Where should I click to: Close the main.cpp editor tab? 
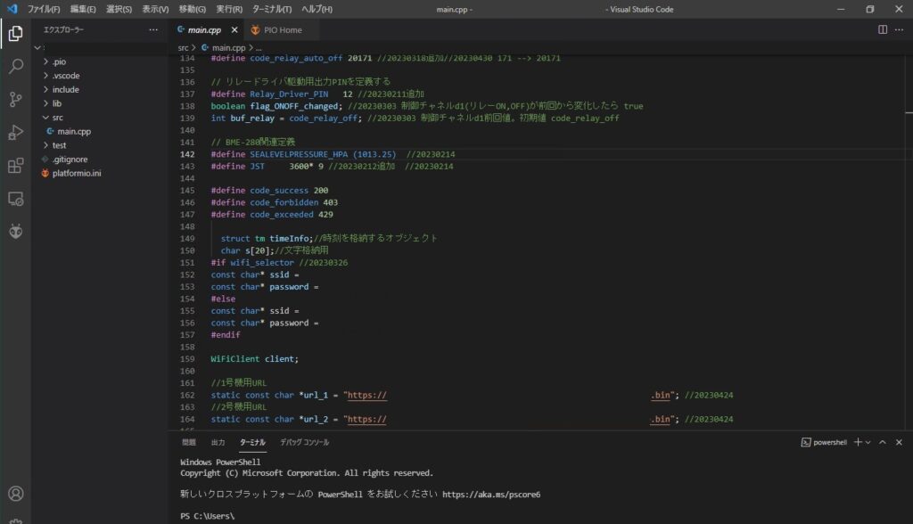click(x=235, y=29)
